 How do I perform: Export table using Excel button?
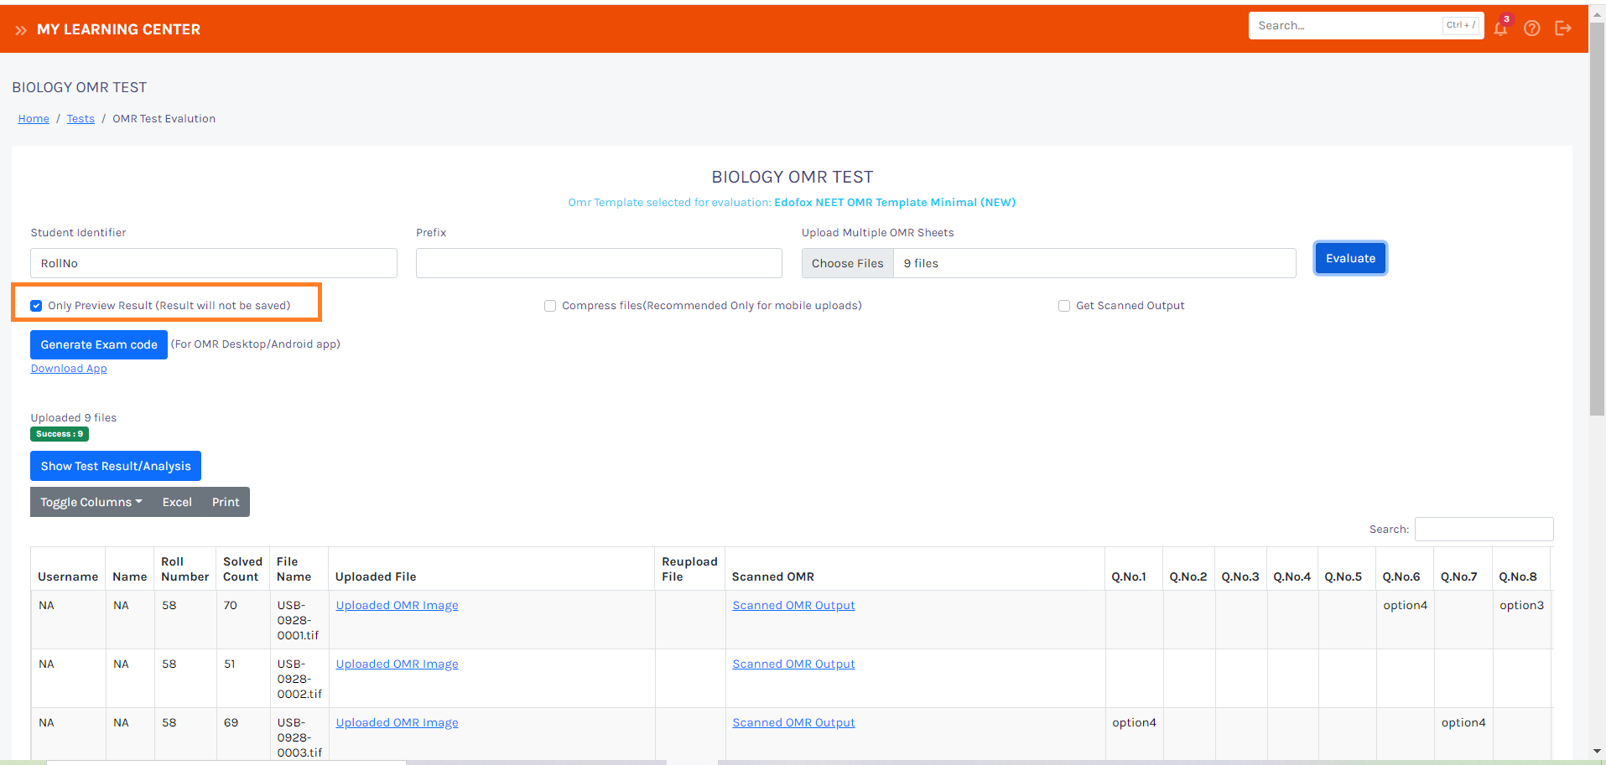click(x=177, y=502)
